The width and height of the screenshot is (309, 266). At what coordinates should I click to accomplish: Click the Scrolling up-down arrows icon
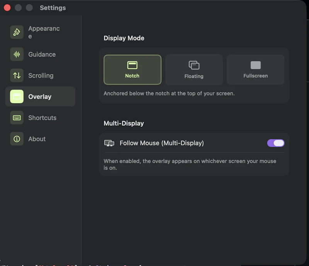tap(17, 75)
